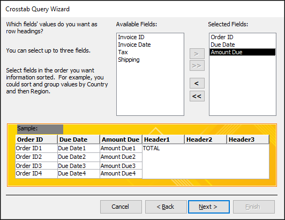Image resolution: width=285 pixels, height=220 pixels.
Task: Click the double left arrow remove-all button
Action: pyautogui.click(x=197, y=96)
